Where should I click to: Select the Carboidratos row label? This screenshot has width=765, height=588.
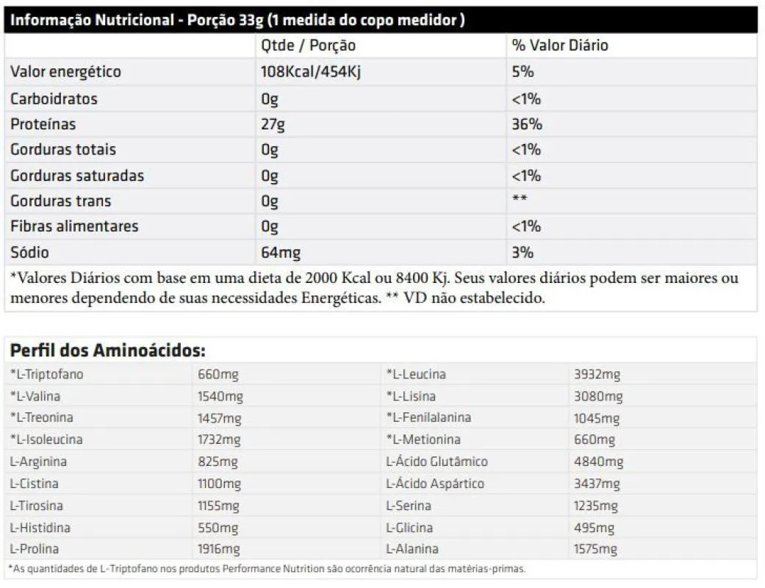[54, 98]
